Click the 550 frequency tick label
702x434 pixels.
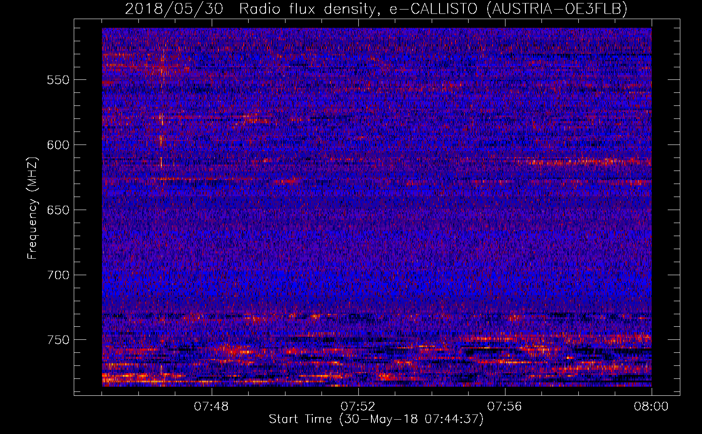point(58,80)
